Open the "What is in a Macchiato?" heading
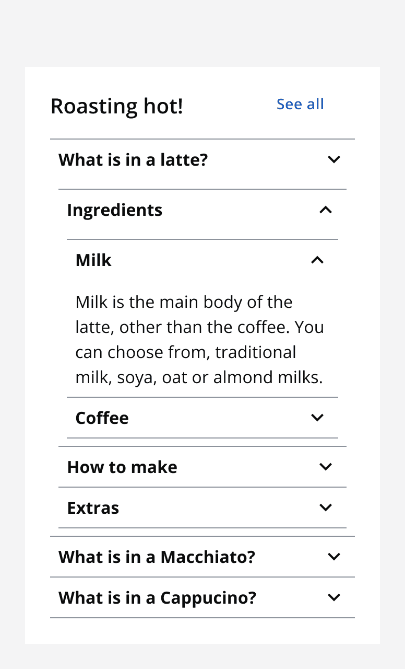Image resolution: width=405 pixels, height=669 pixels. click(x=157, y=557)
